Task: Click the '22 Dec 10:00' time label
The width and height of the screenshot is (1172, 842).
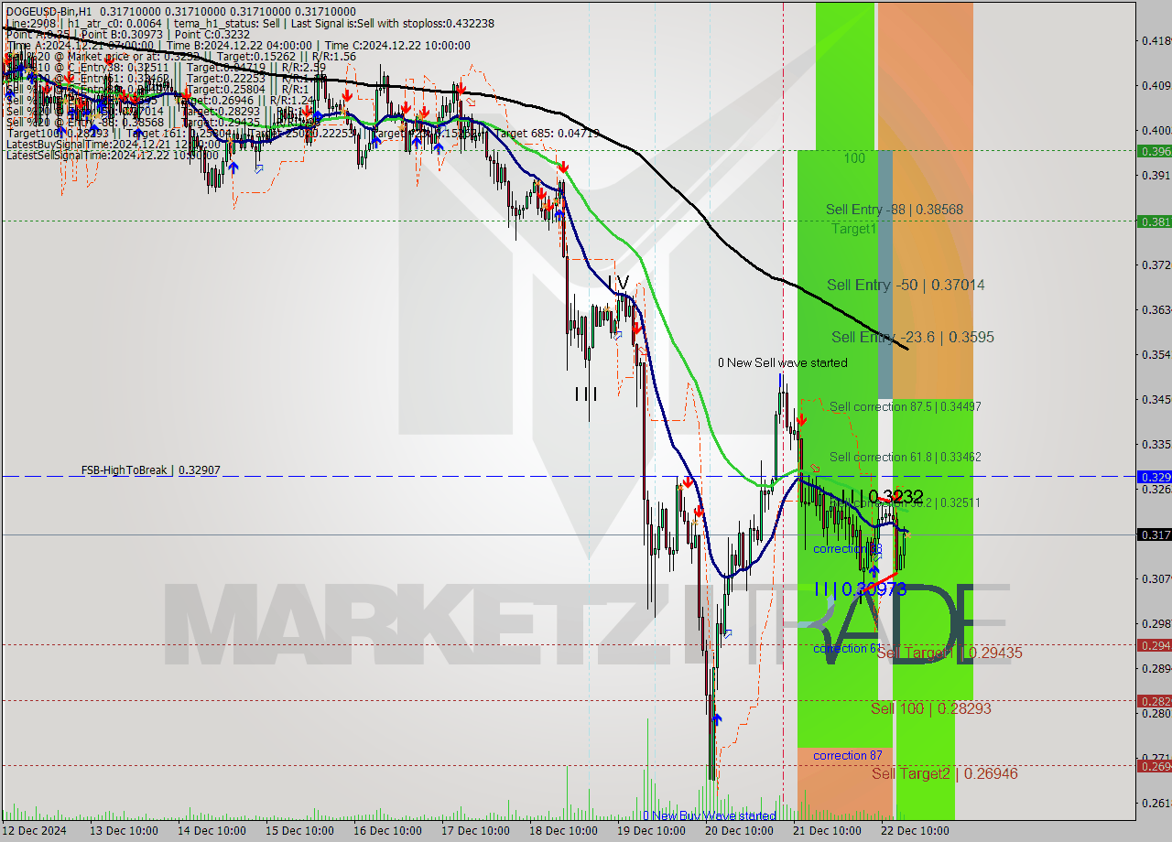Action: click(913, 830)
